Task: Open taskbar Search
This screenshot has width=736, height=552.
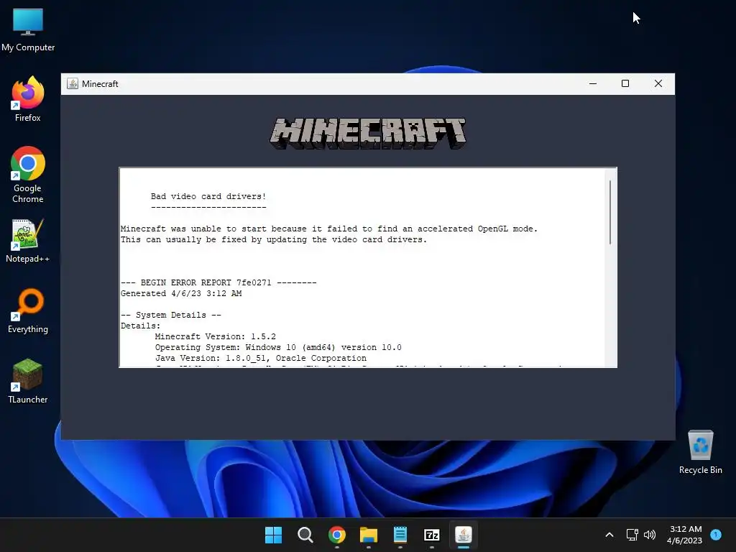Action: pyautogui.click(x=305, y=535)
